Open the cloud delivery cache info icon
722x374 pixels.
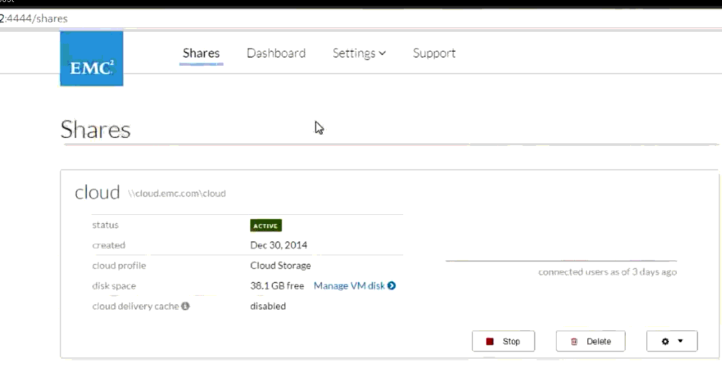click(x=185, y=306)
